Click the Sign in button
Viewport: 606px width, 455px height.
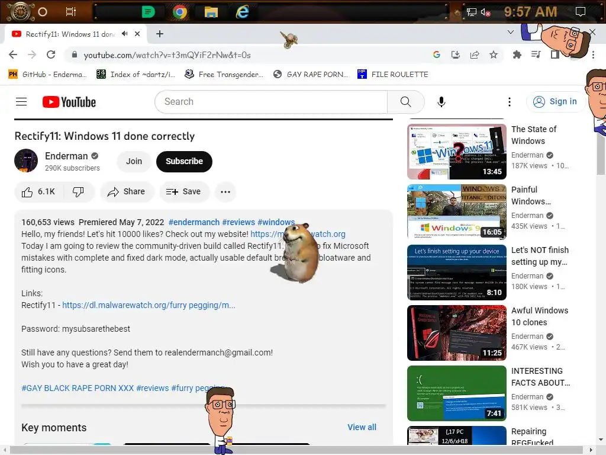point(555,101)
